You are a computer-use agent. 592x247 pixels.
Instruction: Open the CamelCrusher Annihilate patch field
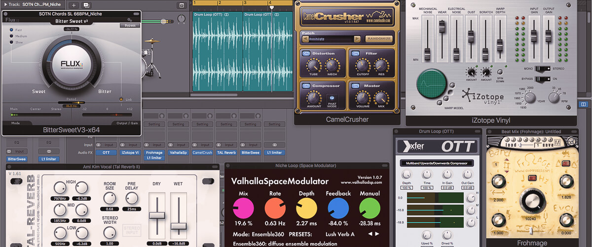(332, 39)
